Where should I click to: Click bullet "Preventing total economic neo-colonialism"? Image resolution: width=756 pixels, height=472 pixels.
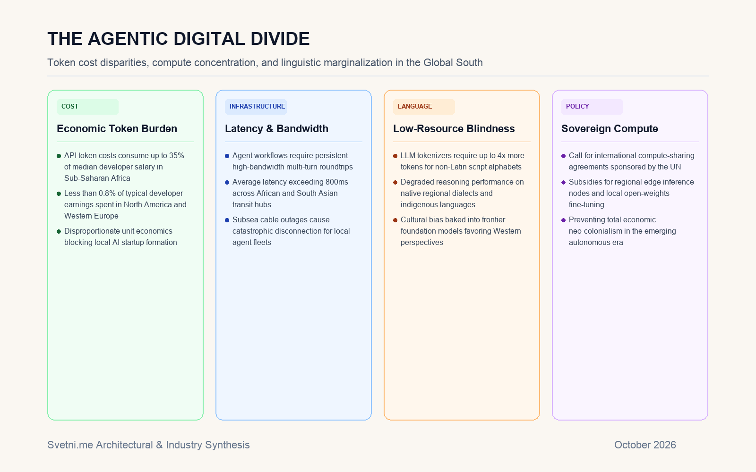[x=619, y=231]
